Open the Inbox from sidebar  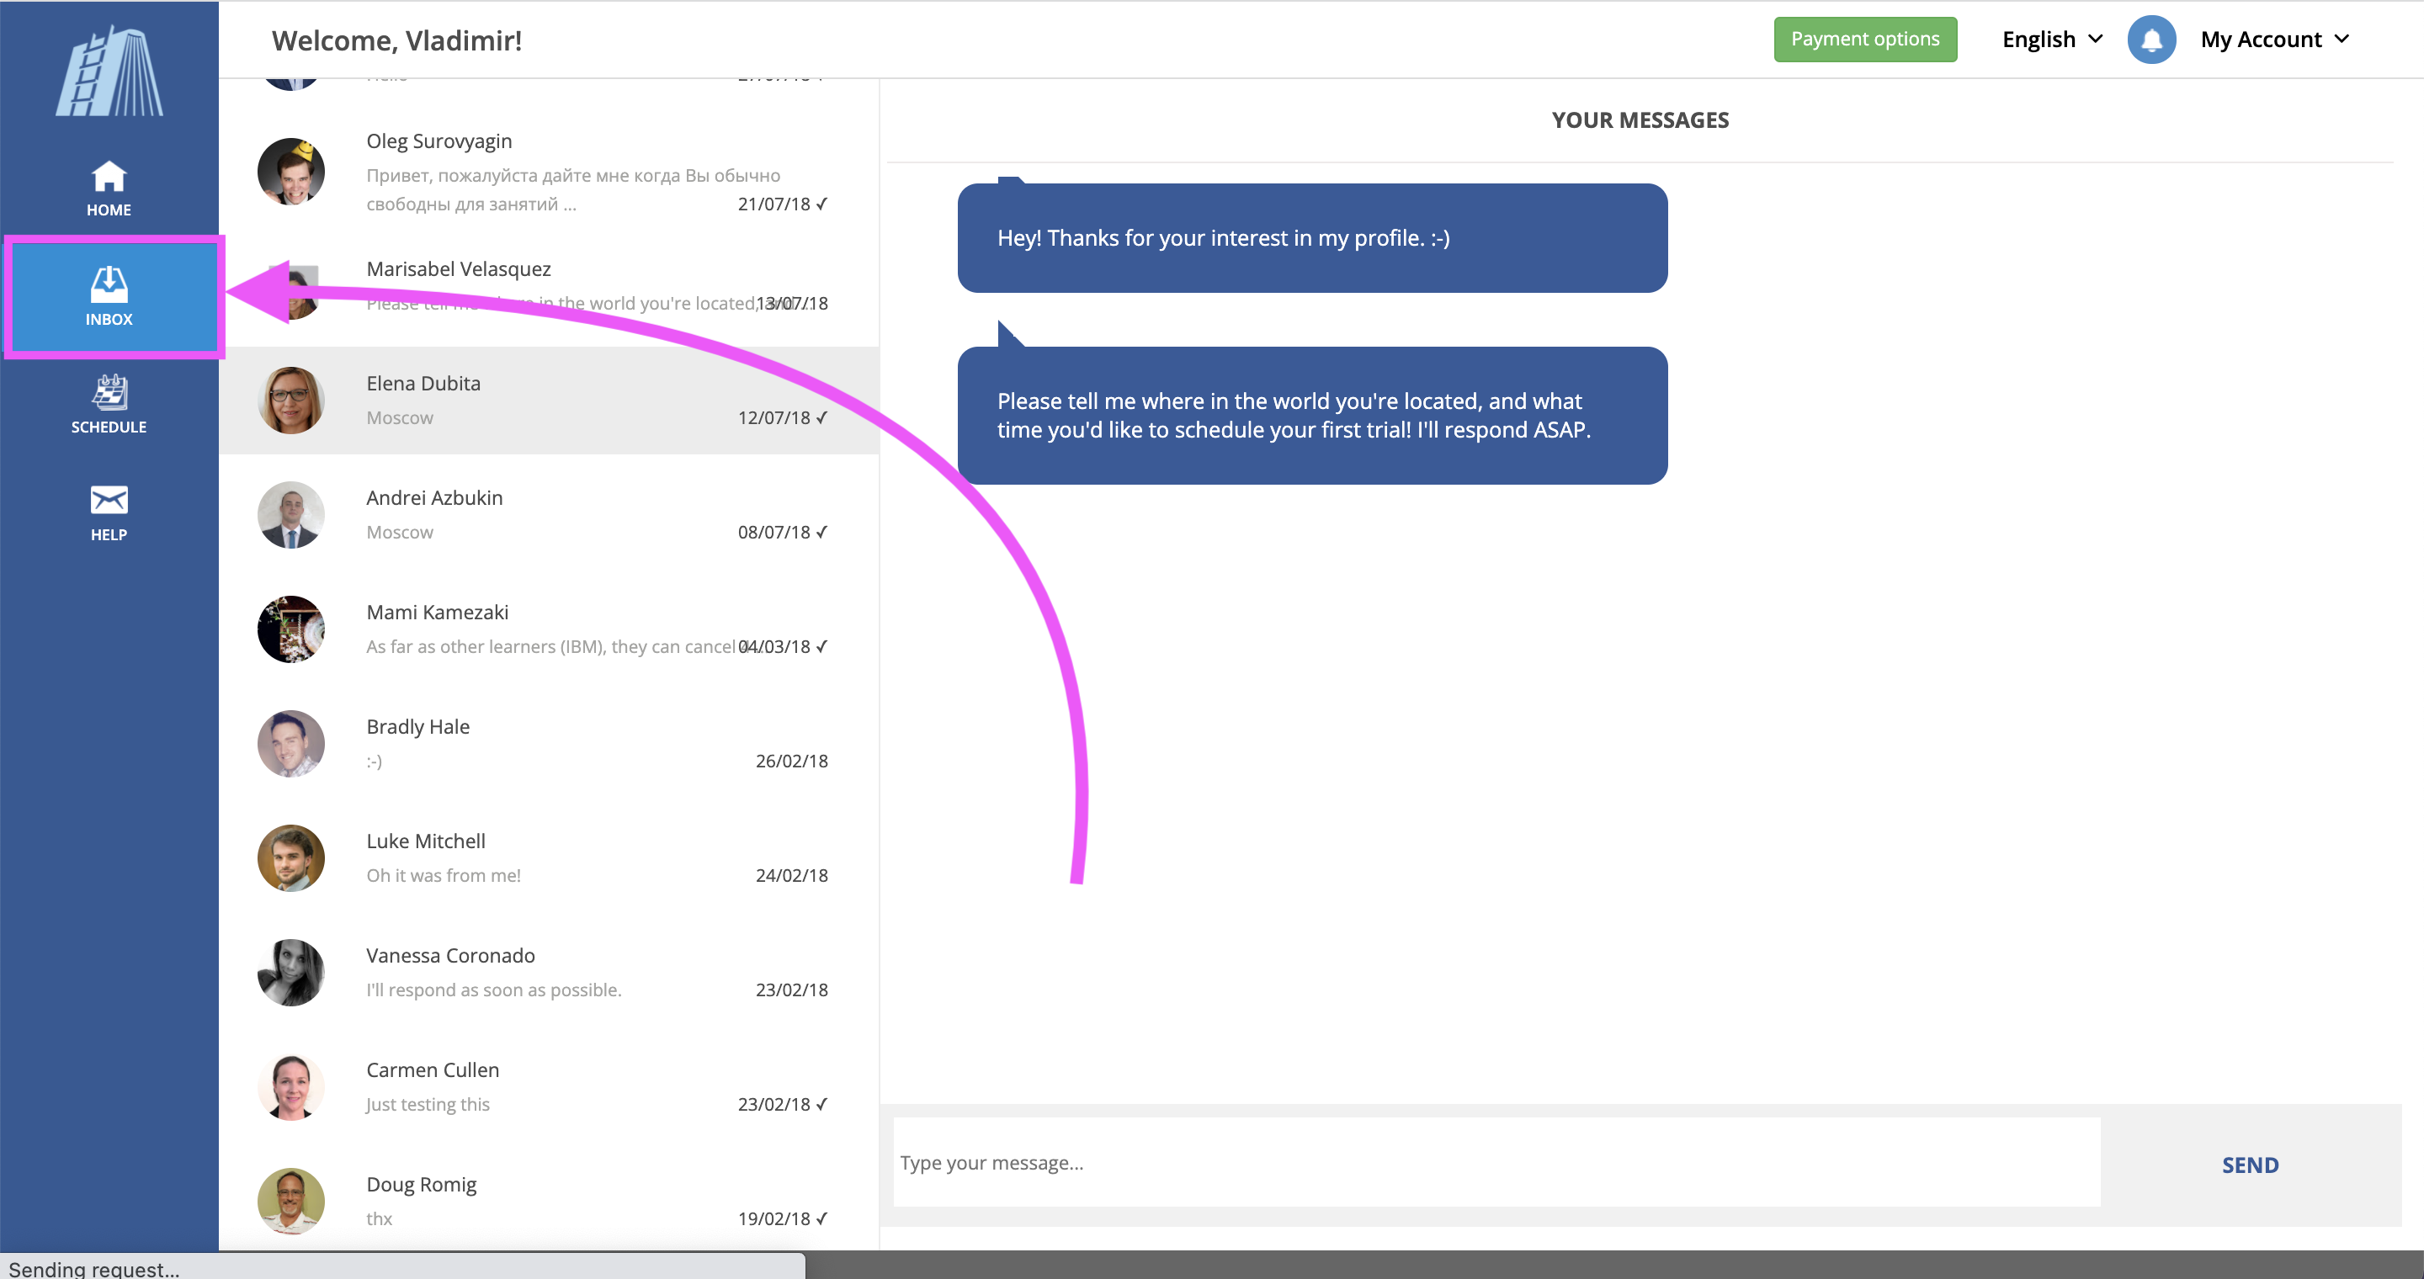(x=109, y=296)
